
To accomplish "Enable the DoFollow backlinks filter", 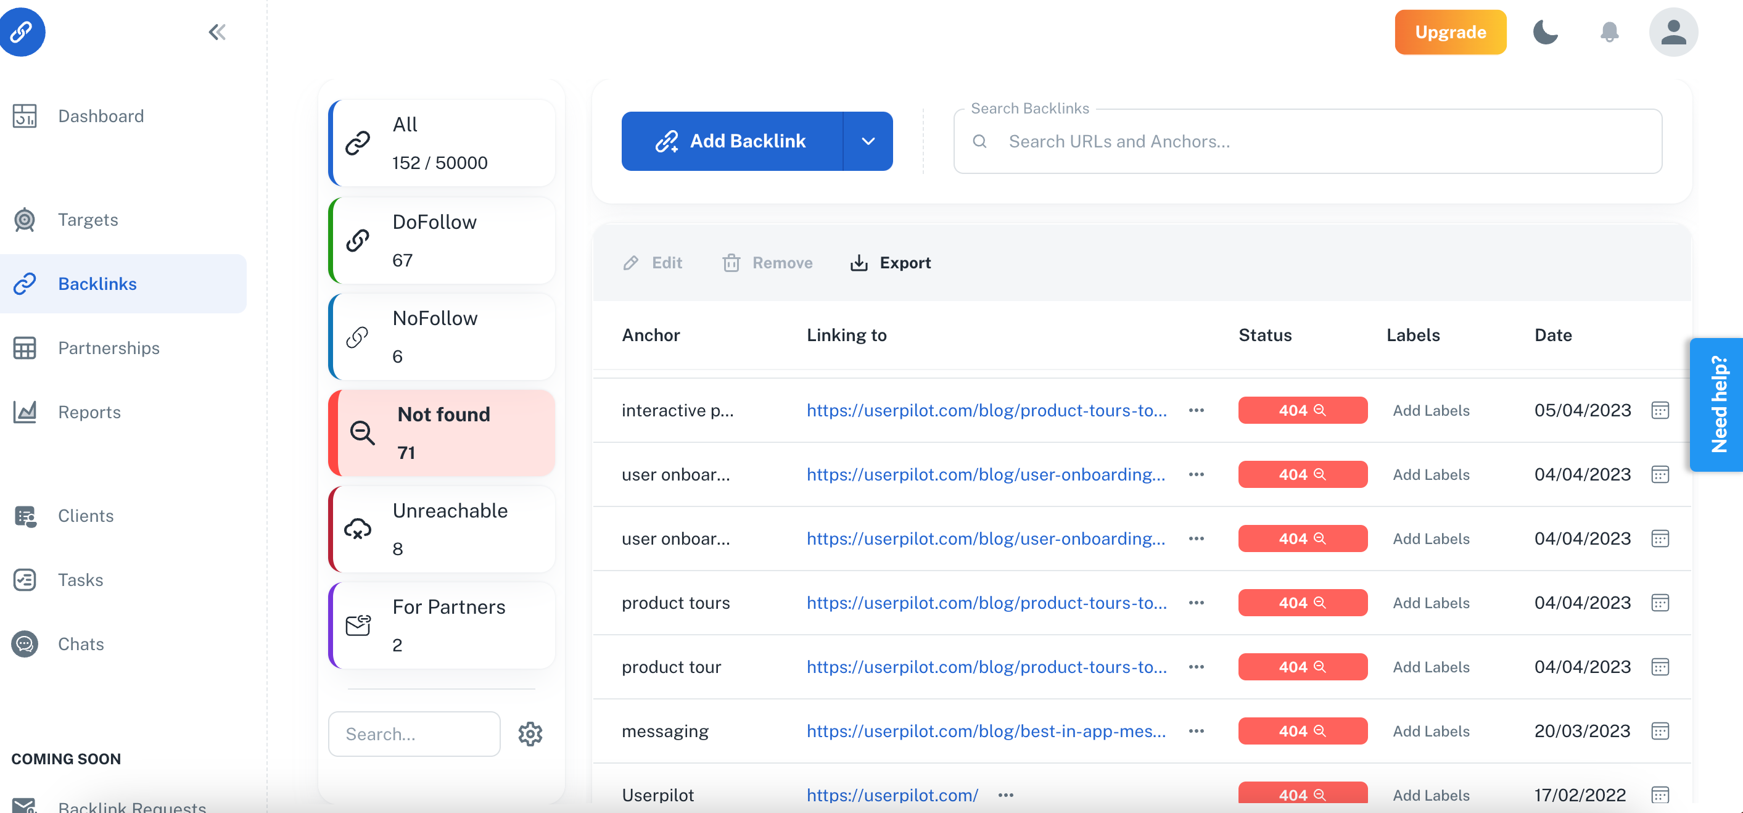I will point(441,239).
